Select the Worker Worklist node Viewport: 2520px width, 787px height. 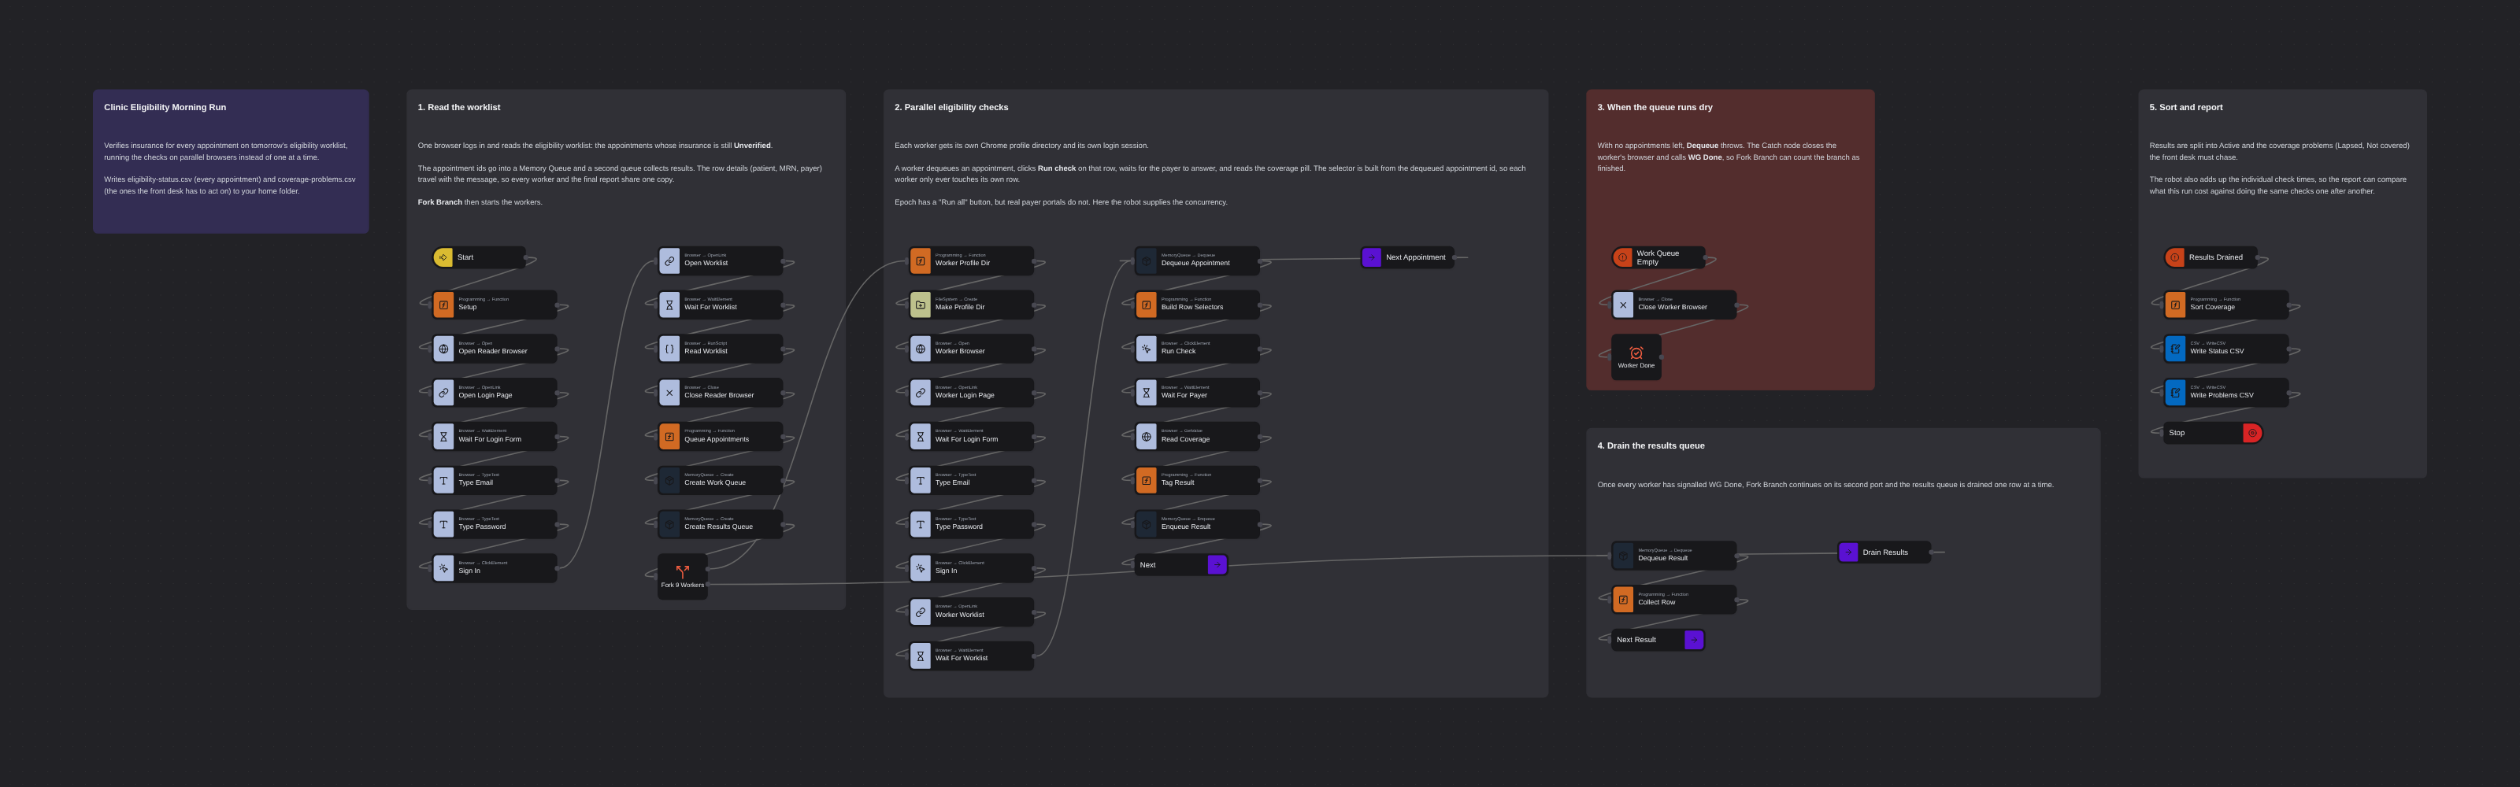972,612
